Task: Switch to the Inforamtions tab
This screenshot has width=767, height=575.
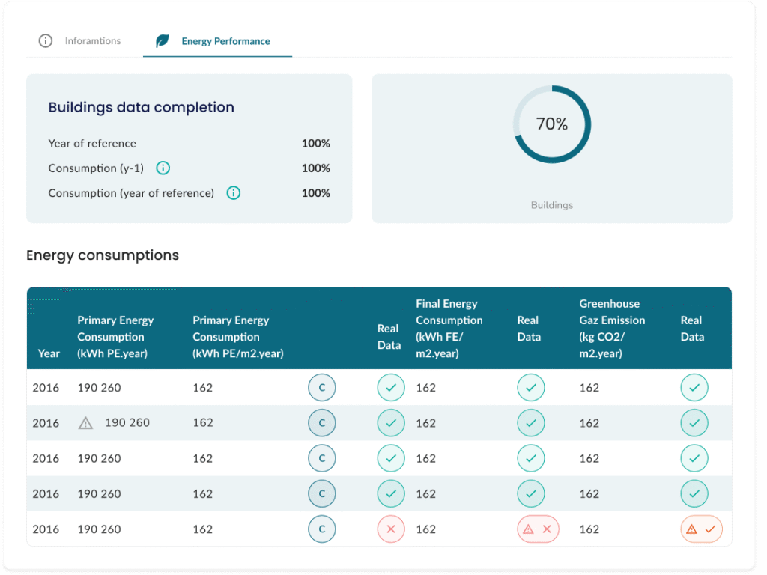Action: [92, 41]
